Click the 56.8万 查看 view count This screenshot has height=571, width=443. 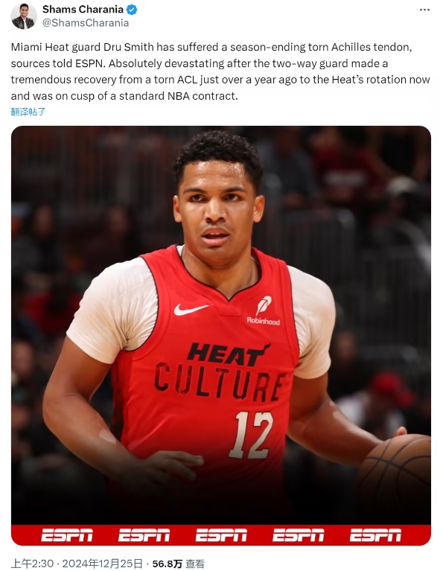click(x=179, y=564)
